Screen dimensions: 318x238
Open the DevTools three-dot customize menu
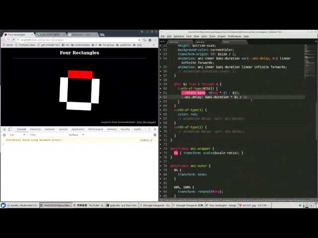pyautogui.click(x=149, y=129)
